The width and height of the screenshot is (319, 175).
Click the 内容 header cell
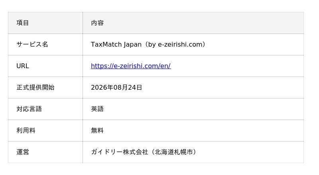pyautogui.click(x=193, y=23)
